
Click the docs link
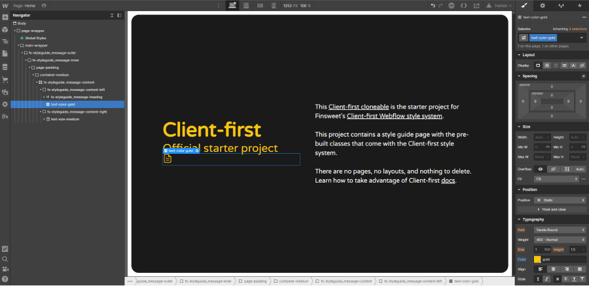[x=448, y=181]
